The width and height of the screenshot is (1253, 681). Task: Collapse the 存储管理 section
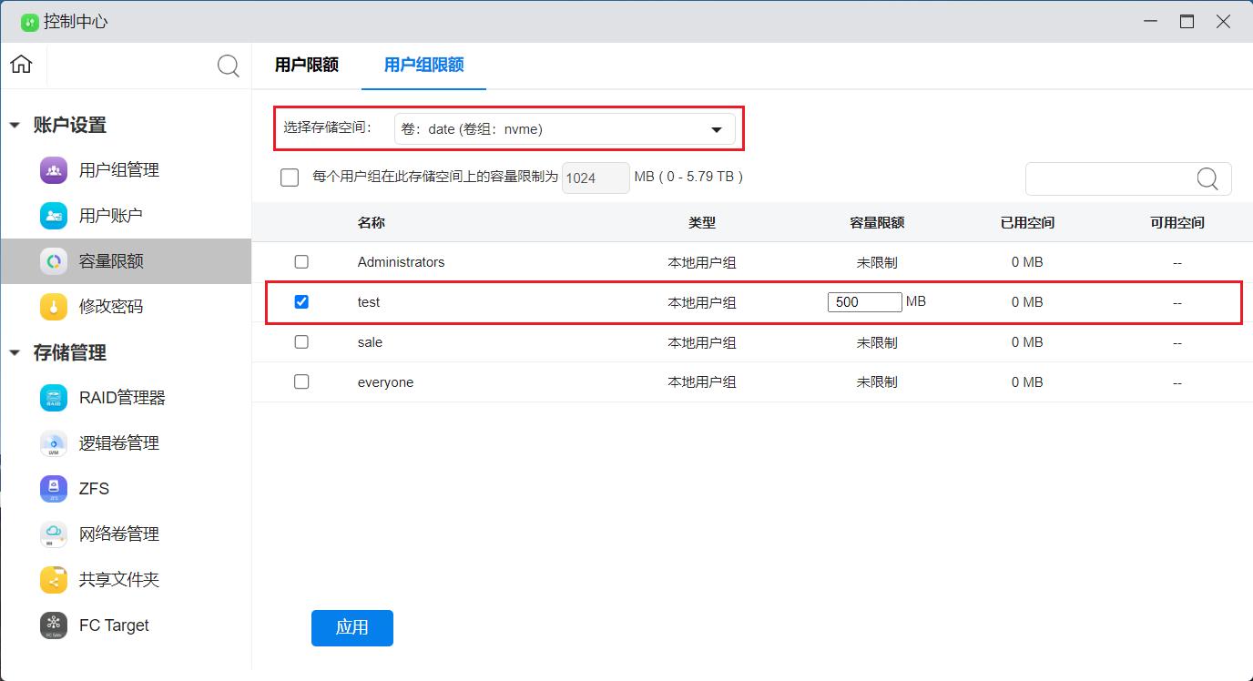point(15,352)
